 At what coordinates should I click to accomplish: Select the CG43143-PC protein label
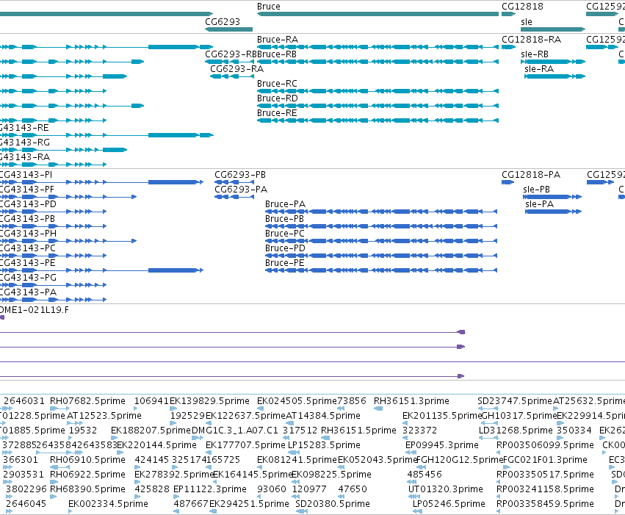(27, 248)
